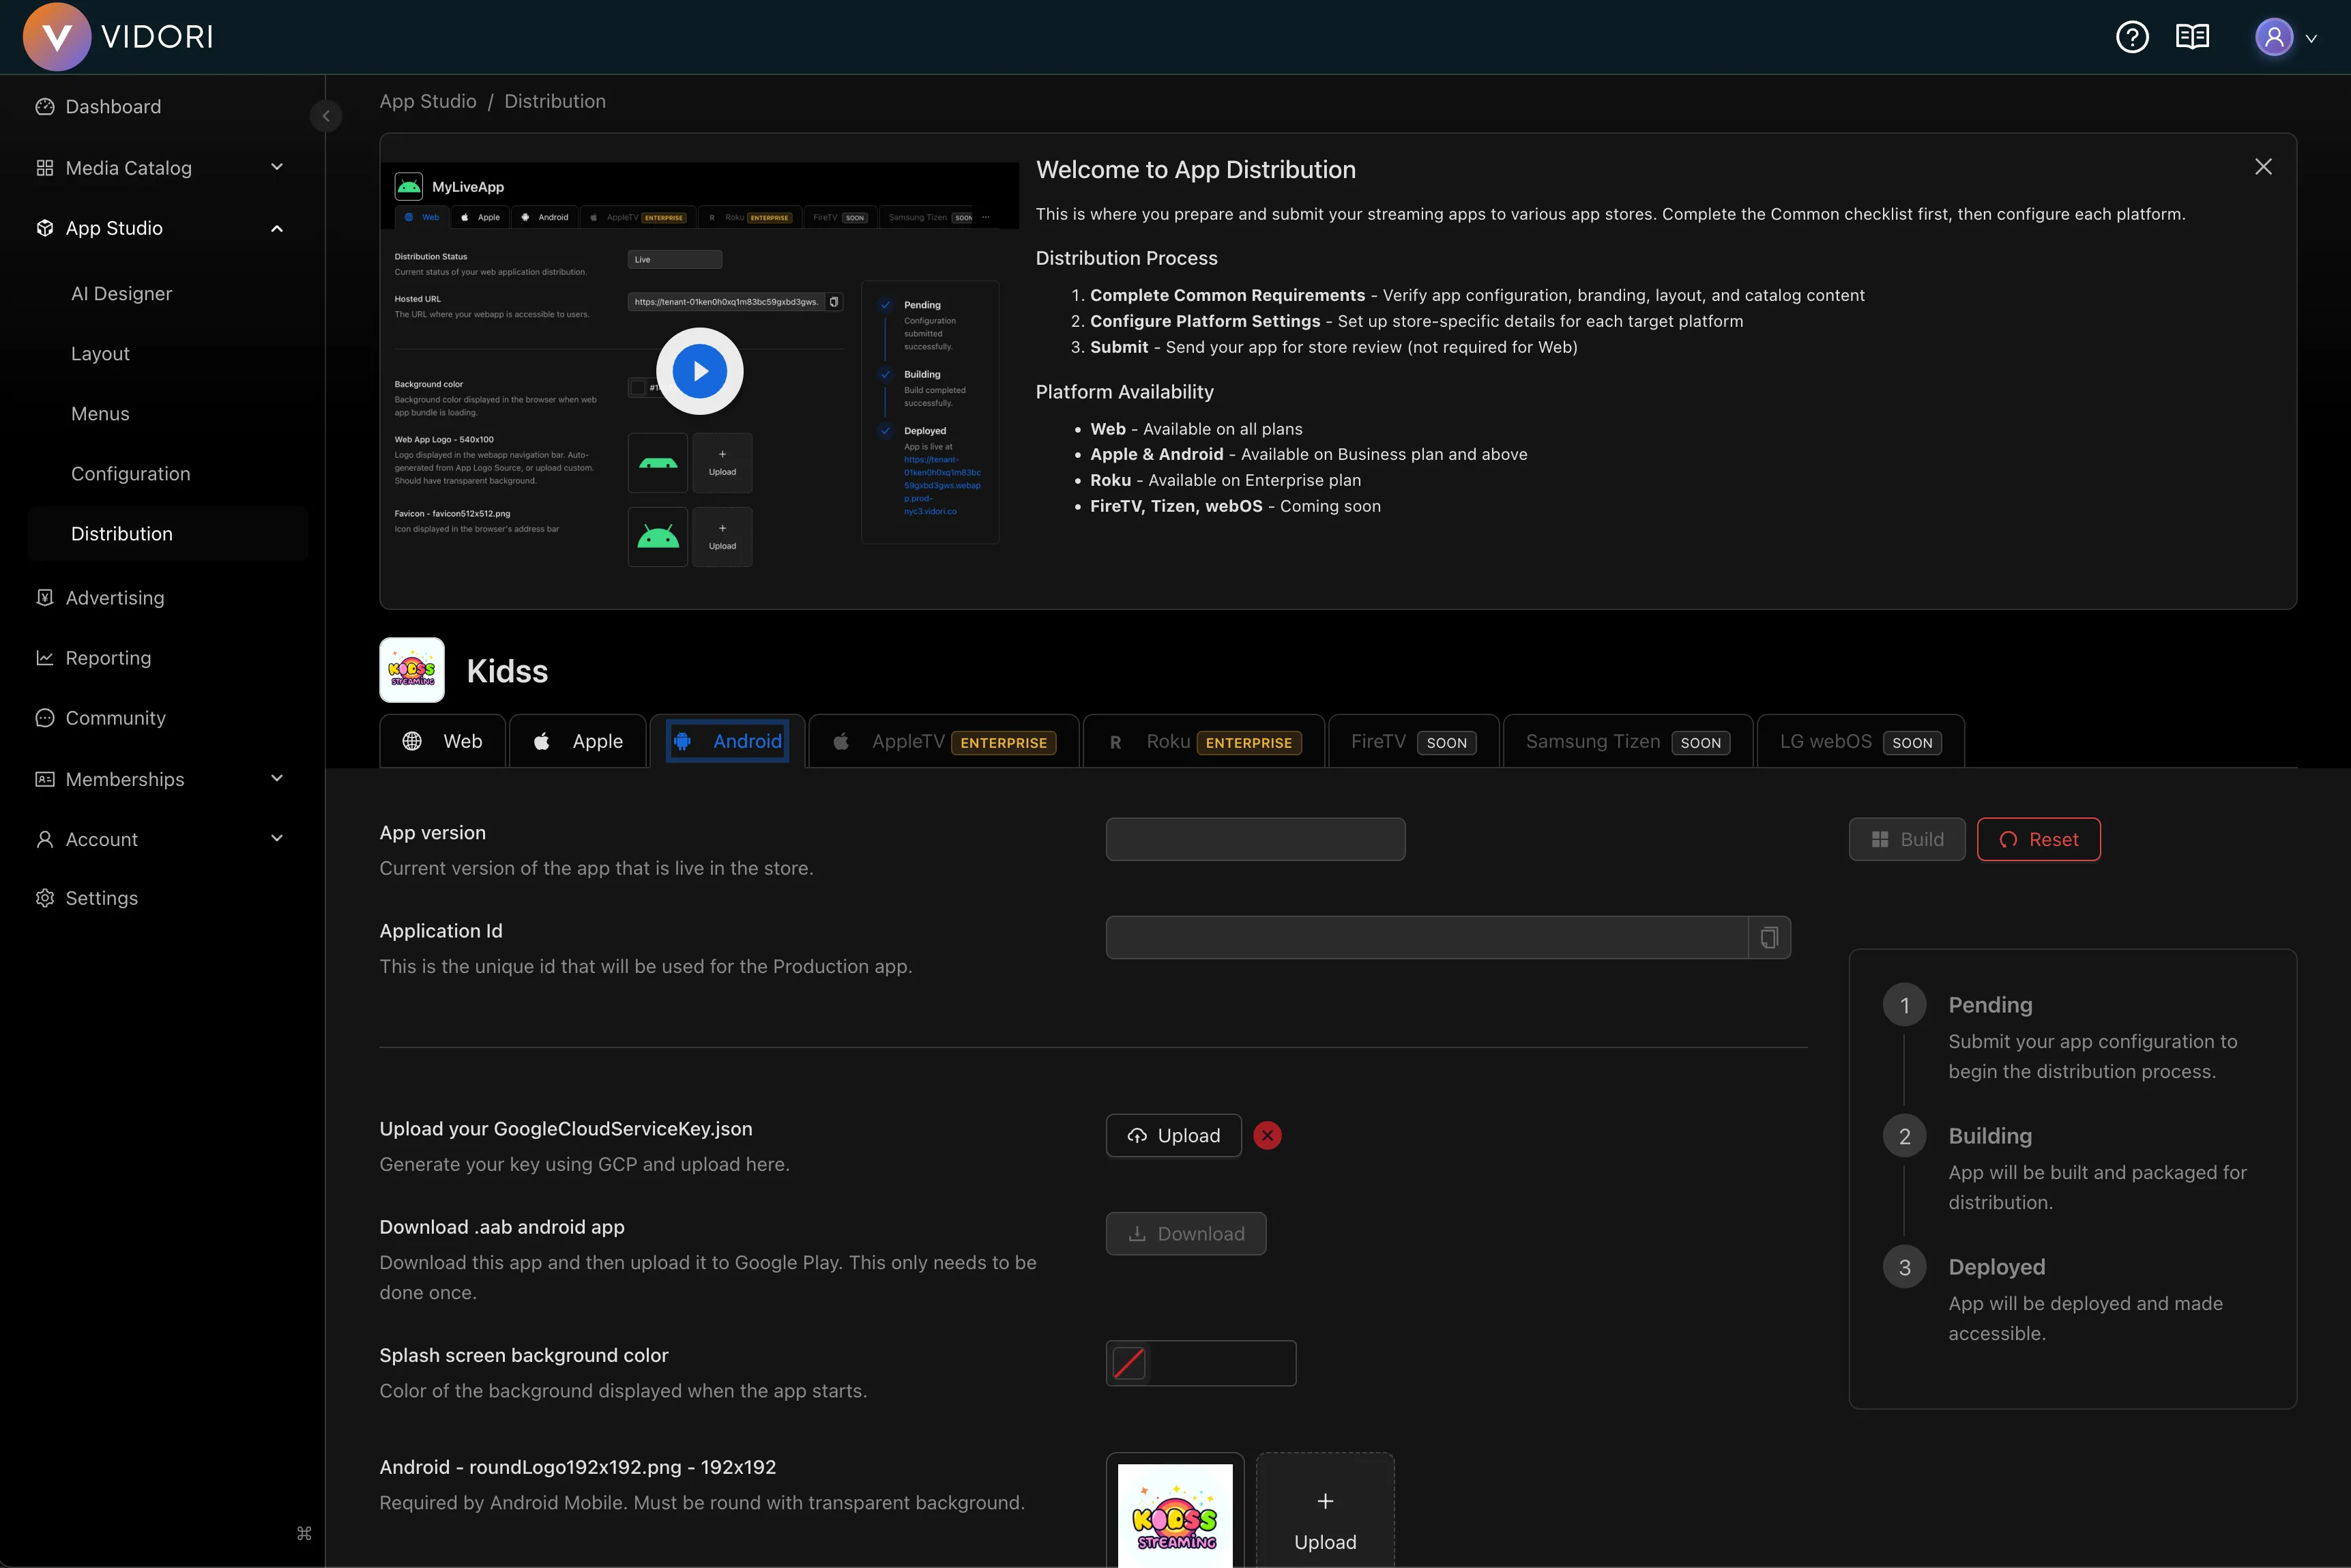Click the Reset button
2351x1568 pixels.
pyautogui.click(x=2039, y=839)
